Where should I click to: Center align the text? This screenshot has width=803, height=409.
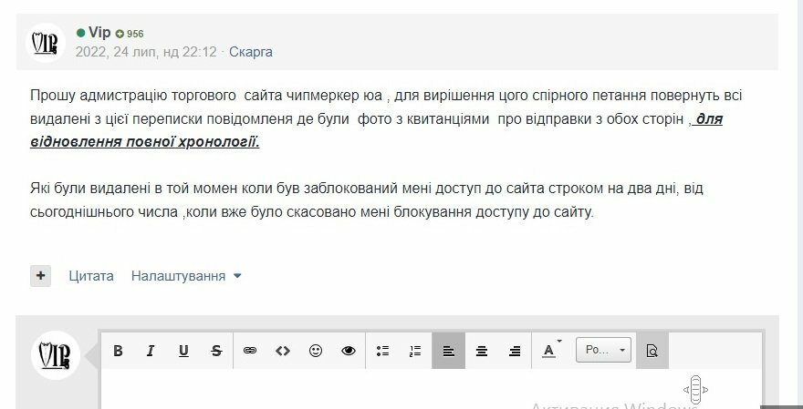(482, 351)
